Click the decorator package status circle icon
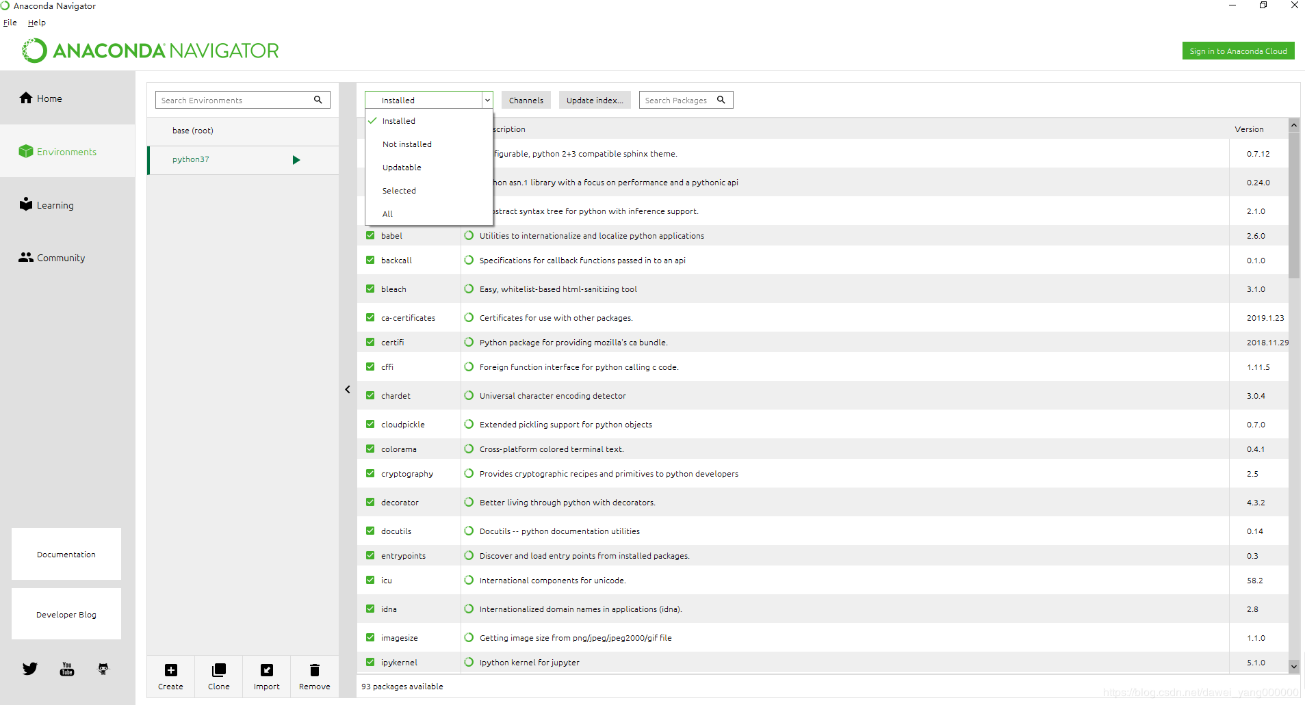Image resolution: width=1305 pixels, height=705 pixels. pyautogui.click(x=469, y=503)
